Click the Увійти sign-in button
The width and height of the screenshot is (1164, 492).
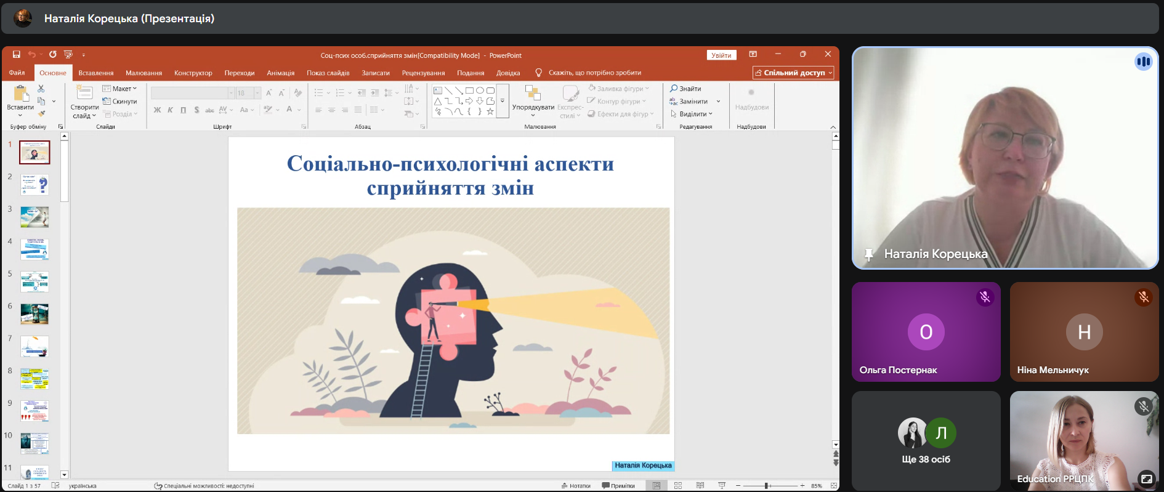tap(721, 55)
